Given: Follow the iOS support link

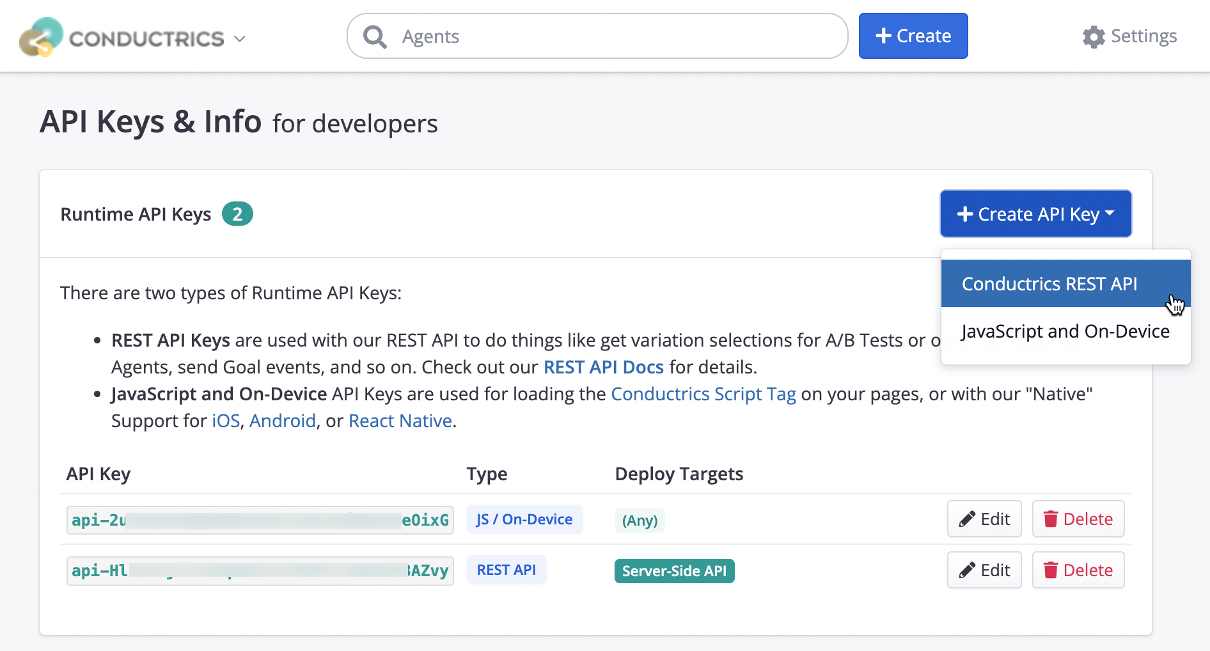Looking at the screenshot, I should tap(226, 421).
